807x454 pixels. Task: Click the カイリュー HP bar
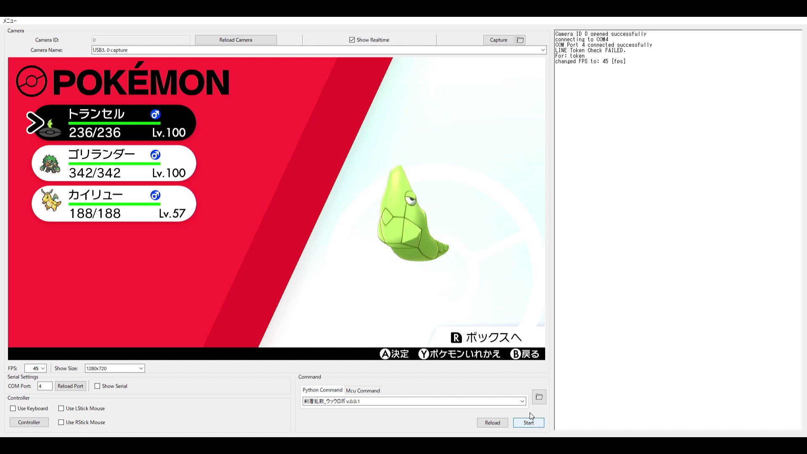pyautogui.click(x=114, y=204)
